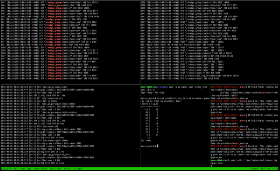280x171 pixels.
Task: Click the "/design_groups/select/detail/7" access log line
Action: point(50,17)
